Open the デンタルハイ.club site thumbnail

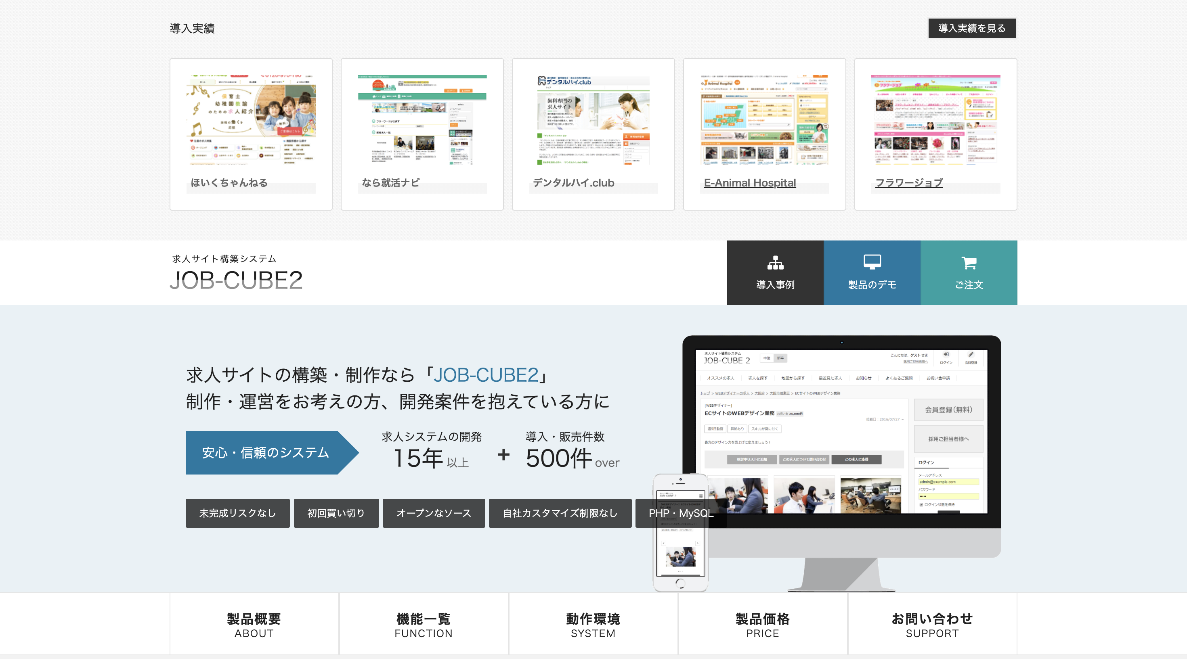pos(593,120)
